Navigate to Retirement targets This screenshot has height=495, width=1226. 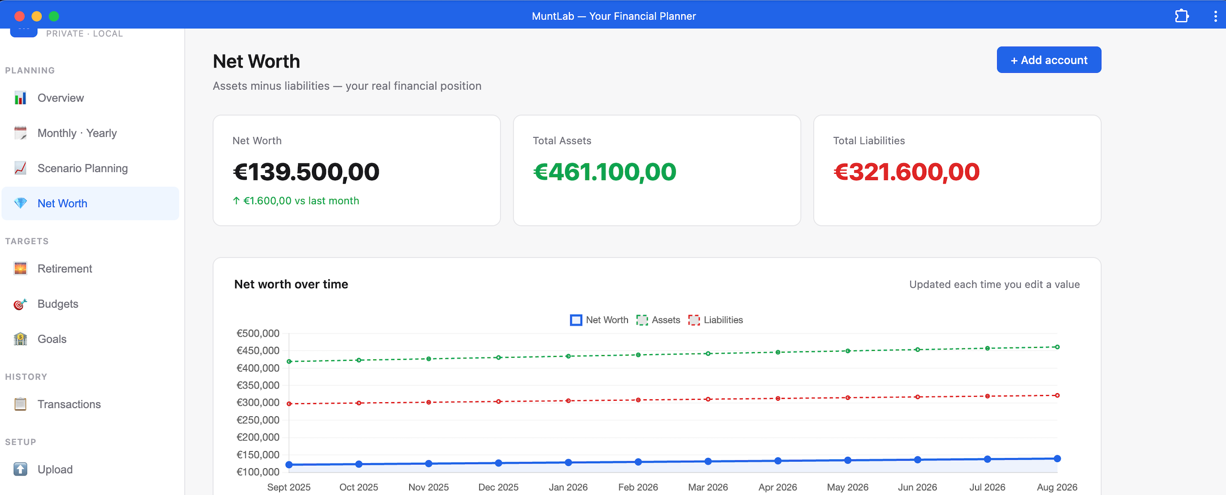coord(90,269)
